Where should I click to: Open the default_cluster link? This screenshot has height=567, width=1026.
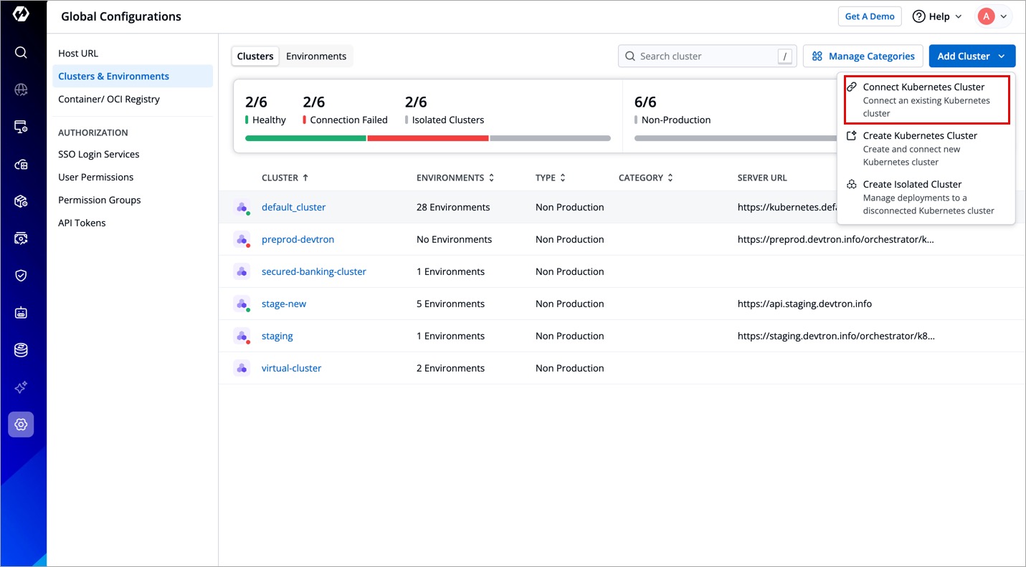click(293, 207)
